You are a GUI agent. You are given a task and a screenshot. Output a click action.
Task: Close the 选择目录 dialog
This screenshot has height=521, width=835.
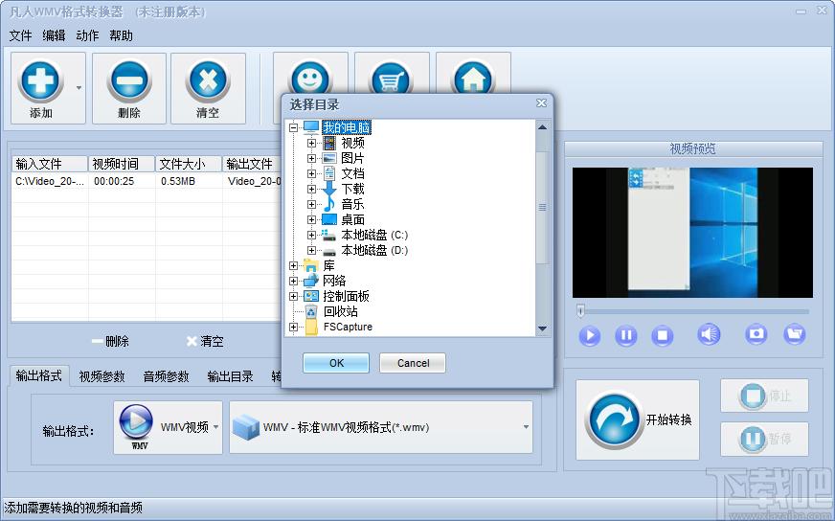(542, 103)
